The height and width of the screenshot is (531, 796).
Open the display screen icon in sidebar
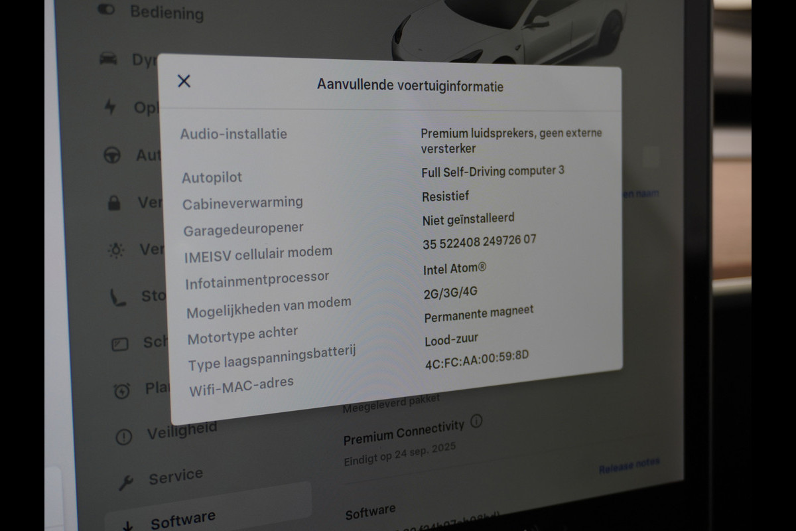pyautogui.click(x=120, y=344)
